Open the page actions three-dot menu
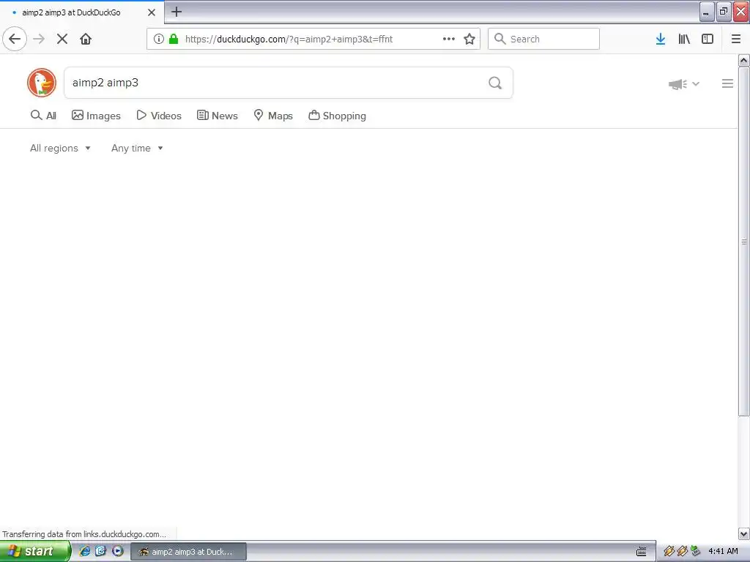750x562 pixels. (x=449, y=39)
